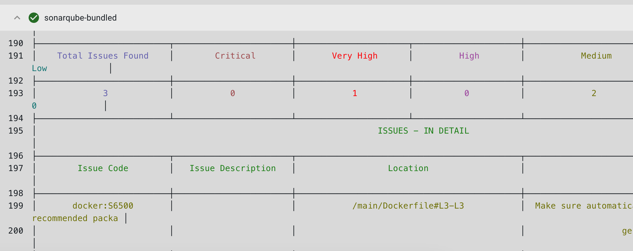Click the red Very High heading
The width and height of the screenshot is (633, 251).
coord(354,56)
